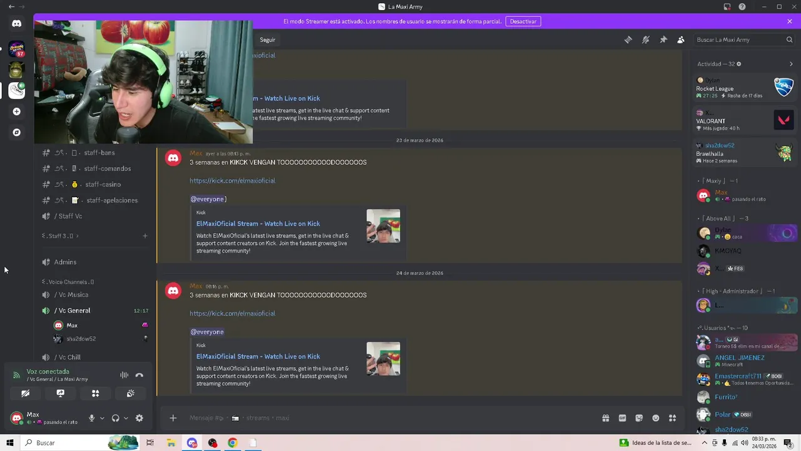Open output device dropdown next to headphones
801x451 pixels.
tap(126, 418)
